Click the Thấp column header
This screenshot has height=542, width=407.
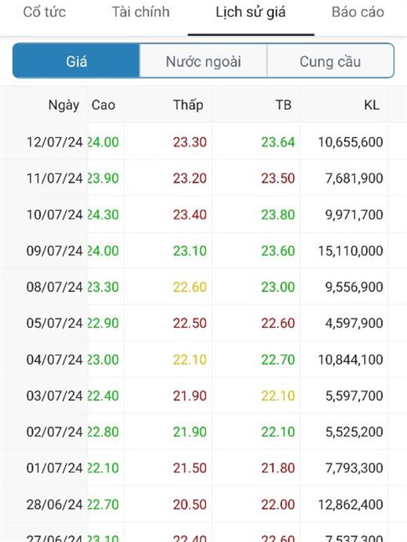click(188, 105)
